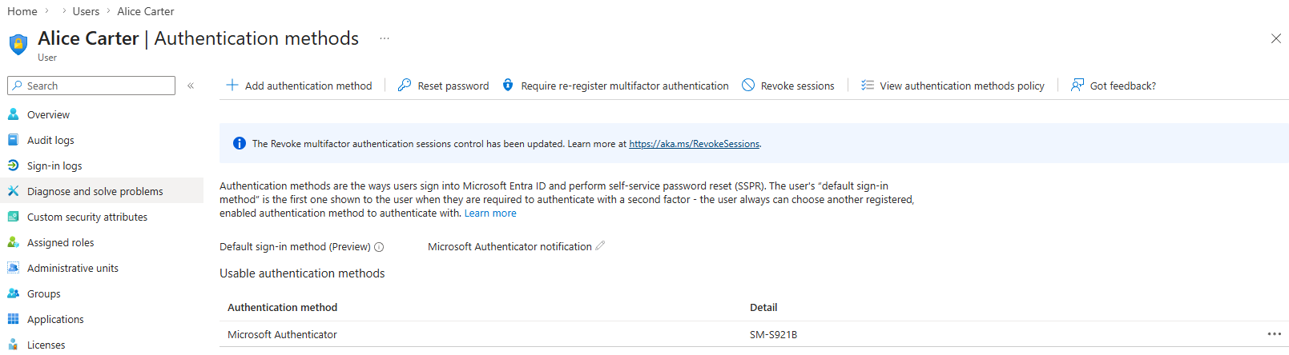This screenshot has height=355, width=1289.
Task: Click the key icon for Reset password
Action: [405, 85]
